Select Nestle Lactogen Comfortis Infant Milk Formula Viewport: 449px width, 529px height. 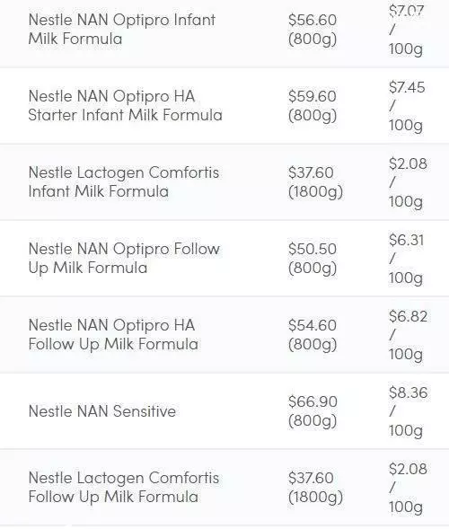point(123,181)
